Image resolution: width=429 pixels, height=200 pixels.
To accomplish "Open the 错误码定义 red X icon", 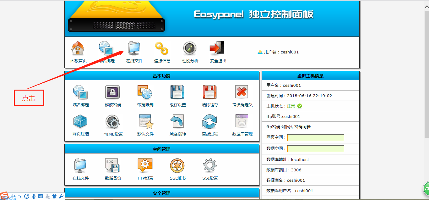I will [x=242, y=92].
